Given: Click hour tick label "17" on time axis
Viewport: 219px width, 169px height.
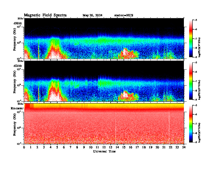Looking at the screenshot, I should tap(137, 147).
